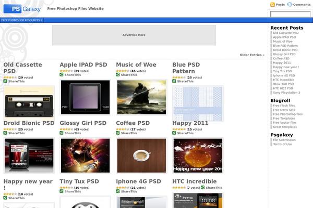Image resolution: width=313 pixels, height=208 pixels.
Task: Click ShareThis icon under Droid Bionic PSD
Action: [x=5, y=133]
